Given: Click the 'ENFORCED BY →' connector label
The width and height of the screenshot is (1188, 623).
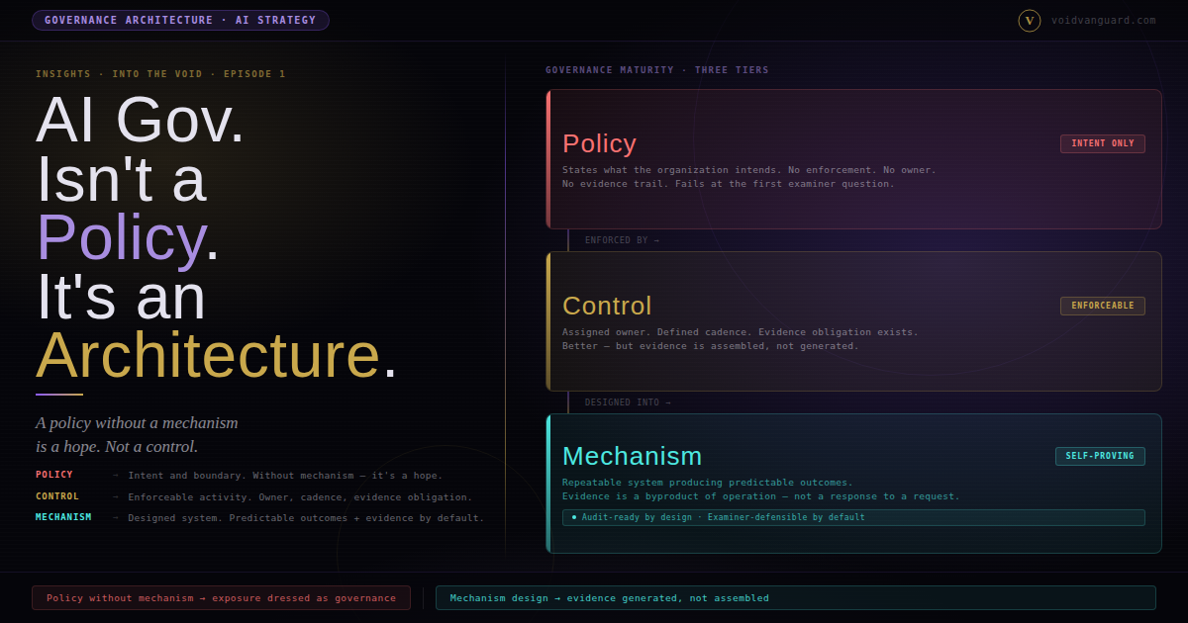Looking at the screenshot, I should click(x=622, y=240).
